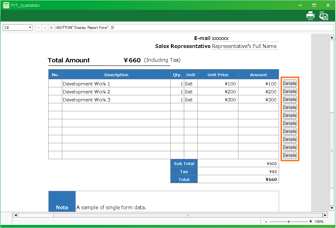Click the 'A sample of single form data.' note
336x228 pixels.
[x=111, y=207]
